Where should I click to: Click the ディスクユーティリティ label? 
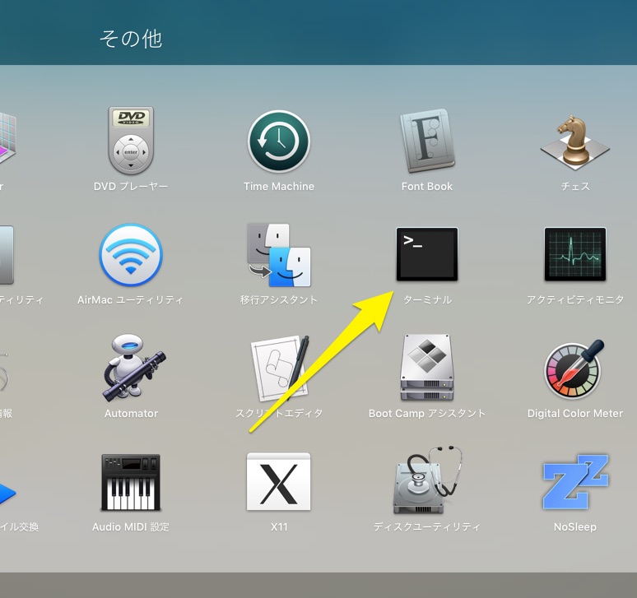pos(427,527)
